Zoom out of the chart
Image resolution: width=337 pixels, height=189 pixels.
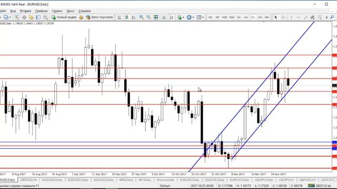tap(148, 17)
